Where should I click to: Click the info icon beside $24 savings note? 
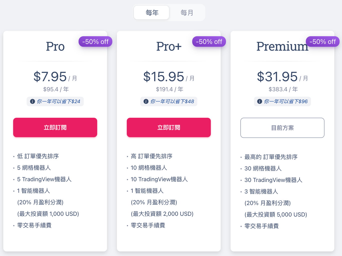(33, 102)
